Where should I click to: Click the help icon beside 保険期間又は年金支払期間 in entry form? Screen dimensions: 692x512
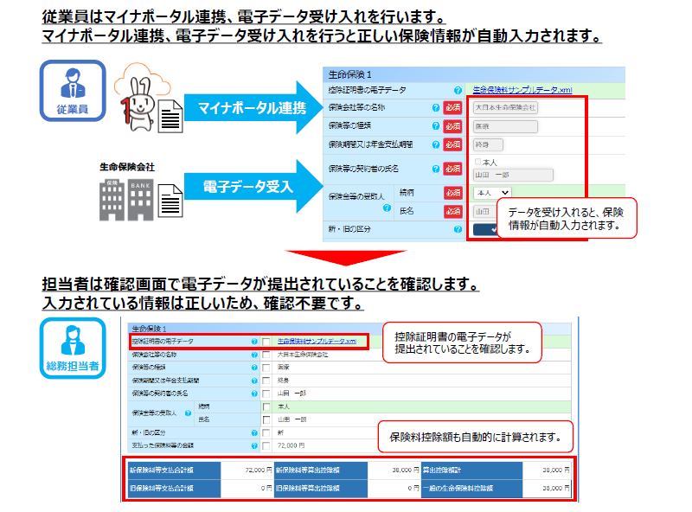pyautogui.click(x=436, y=144)
